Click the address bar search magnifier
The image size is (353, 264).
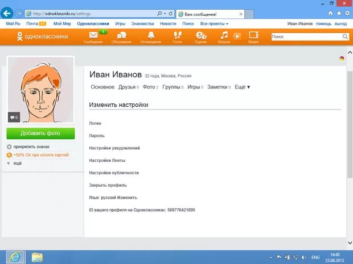tap(159, 14)
